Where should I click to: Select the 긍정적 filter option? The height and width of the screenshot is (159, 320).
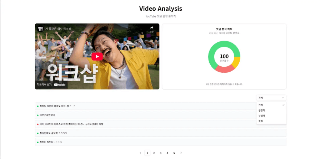271,110
